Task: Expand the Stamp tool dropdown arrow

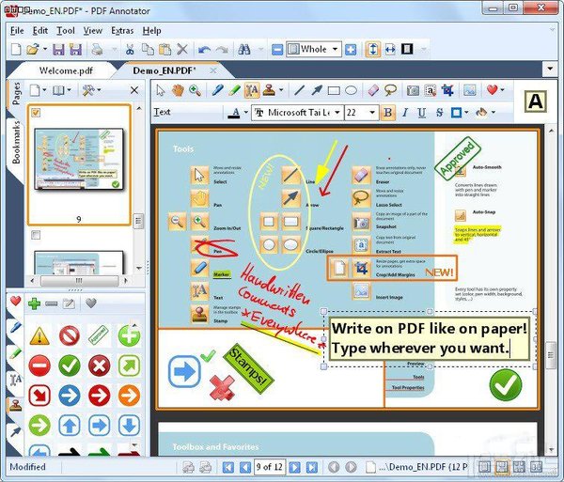Action: click(281, 90)
